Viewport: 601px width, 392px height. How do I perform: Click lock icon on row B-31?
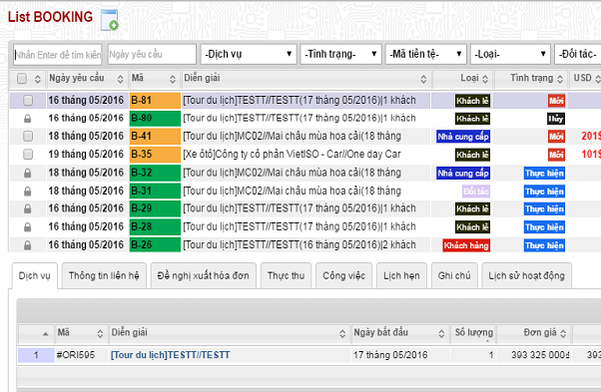pyautogui.click(x=28, y=192)
